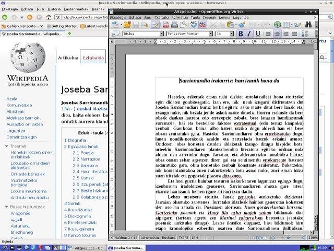Open the Gehien bisitatuta bookmarks dropdown

[22, 26]
